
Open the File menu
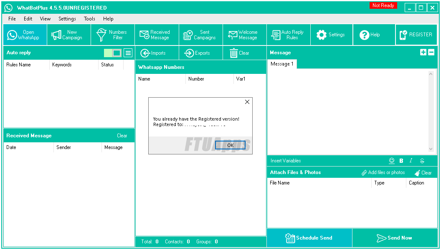(12, 19)
